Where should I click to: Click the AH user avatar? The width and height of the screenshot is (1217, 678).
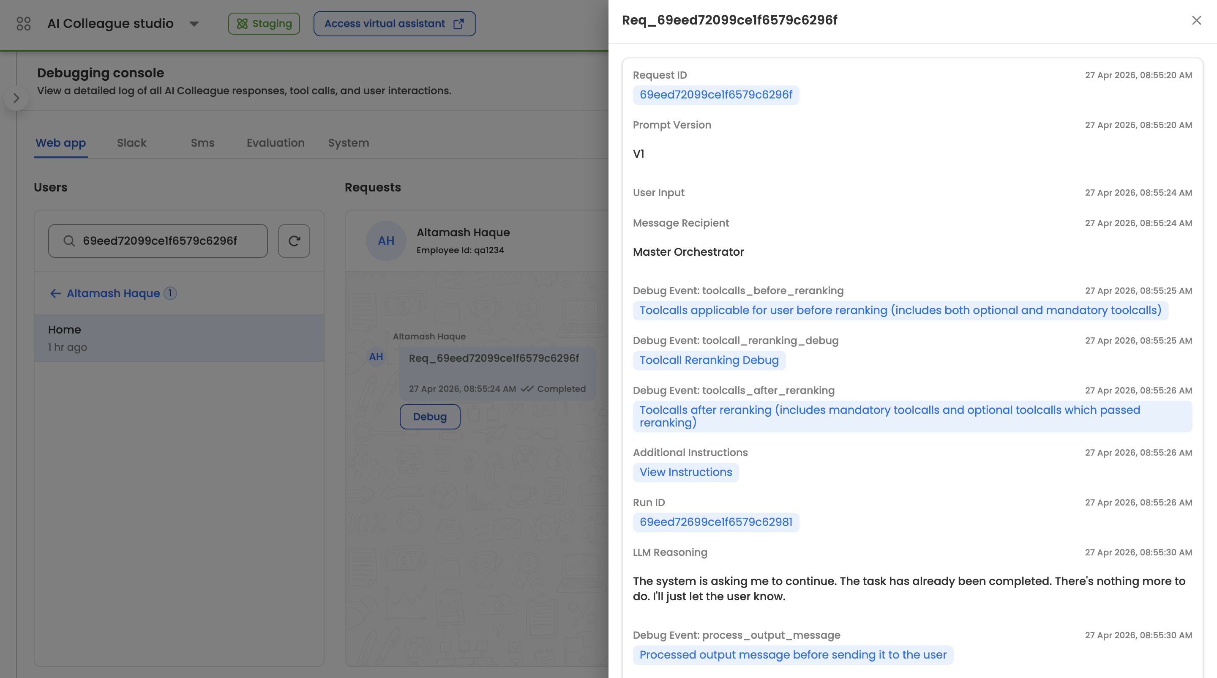click(386, 241)
